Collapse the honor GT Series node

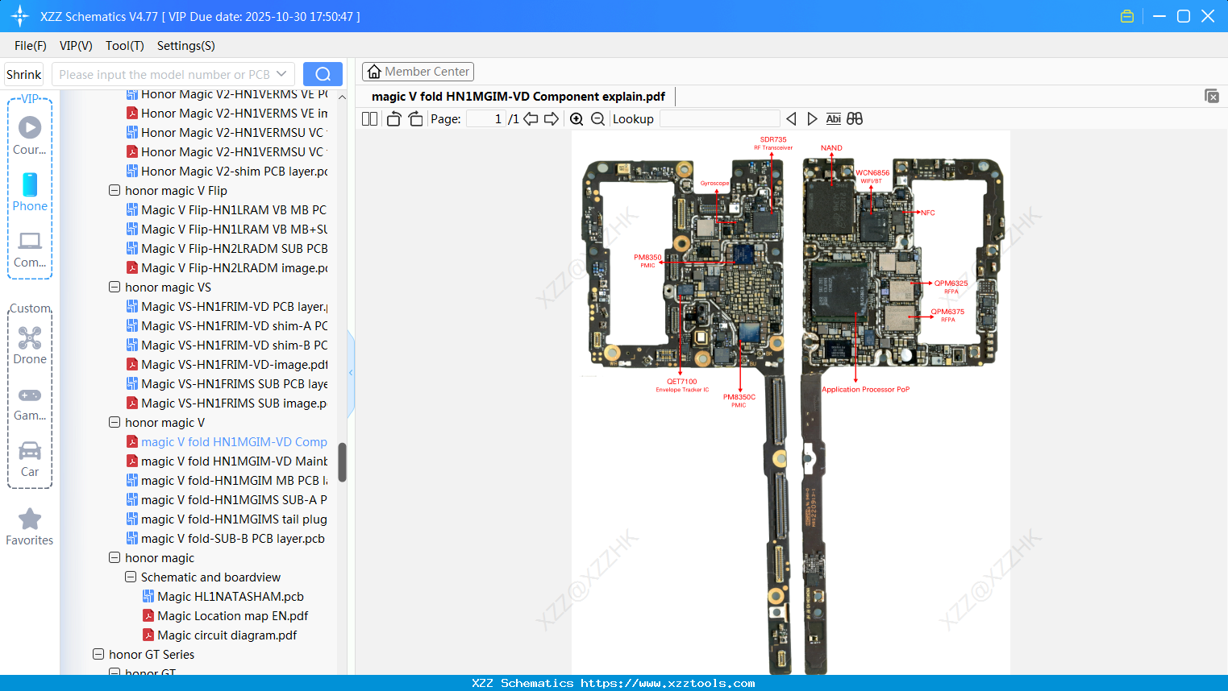point(98,655)
